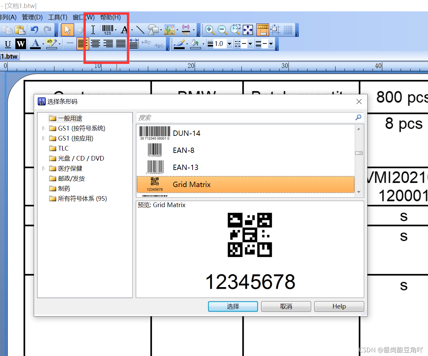Activate the pointer selection tool
This screenshot has width=428, height=356.
tap(68, 30)
